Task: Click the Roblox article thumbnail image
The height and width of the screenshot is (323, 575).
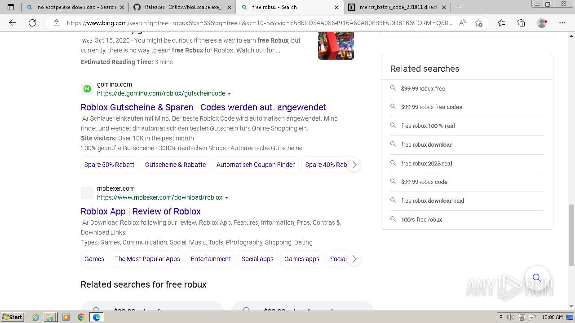Action: click(x=336, y=46)
